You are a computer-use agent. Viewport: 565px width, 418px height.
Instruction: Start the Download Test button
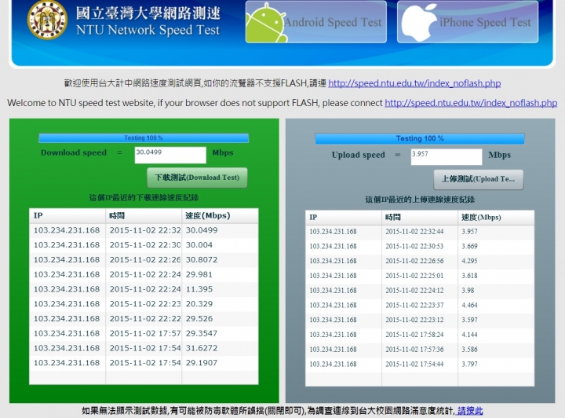pyautogui.click(x=197, y=178)
